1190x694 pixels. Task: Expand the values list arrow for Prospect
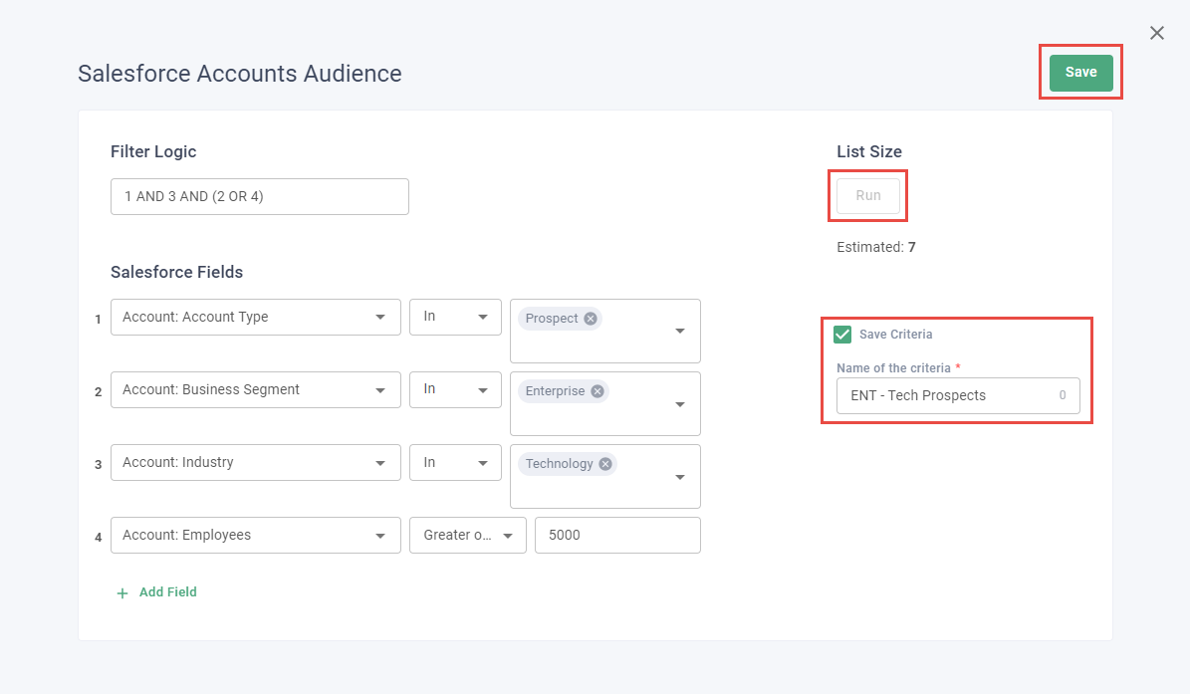pos(680,332)
